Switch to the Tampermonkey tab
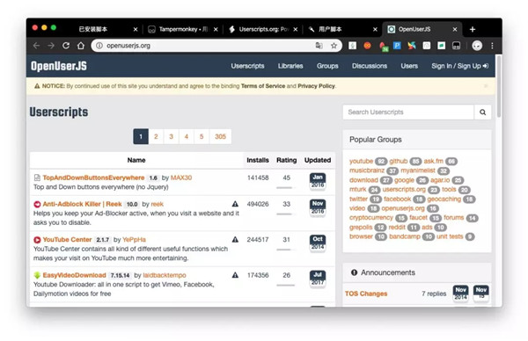The image size is (528, 341). (182, 29)
